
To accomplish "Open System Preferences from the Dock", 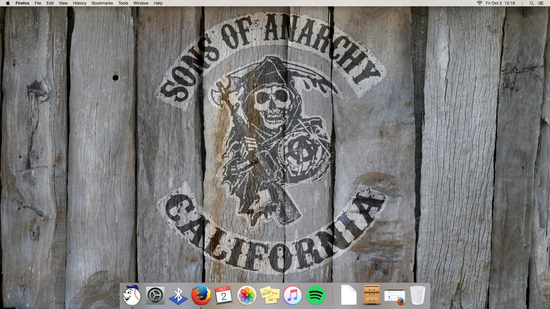I will 155,295.
